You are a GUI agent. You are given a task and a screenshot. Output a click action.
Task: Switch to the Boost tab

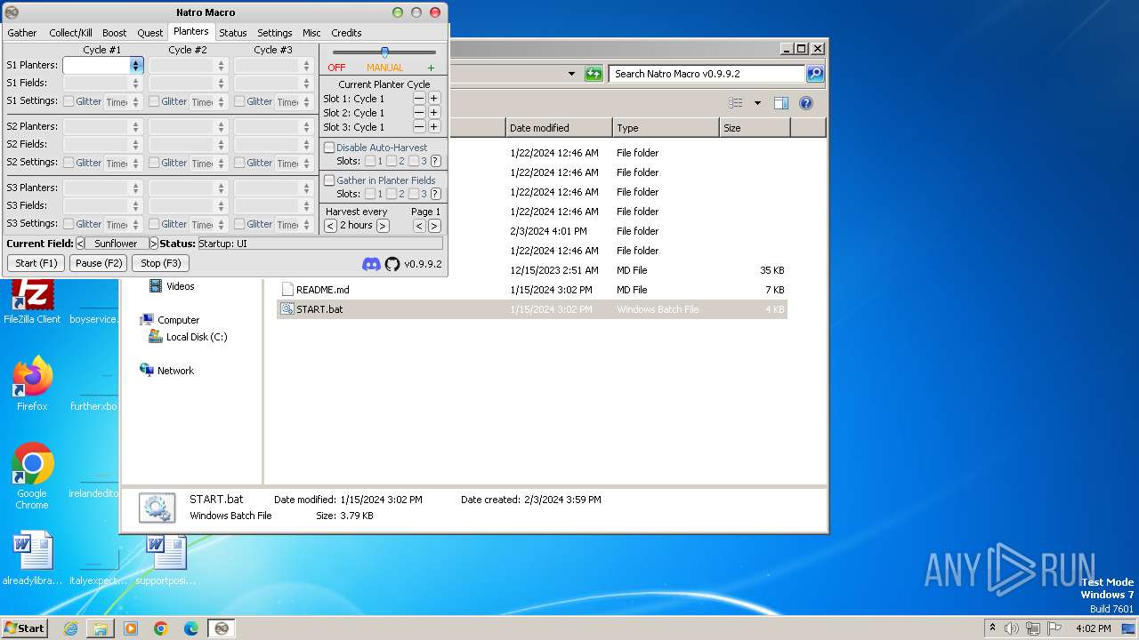(x=114, y=33)
